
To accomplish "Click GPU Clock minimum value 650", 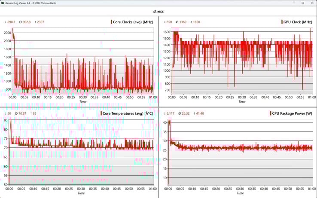I will click(169, 22).
